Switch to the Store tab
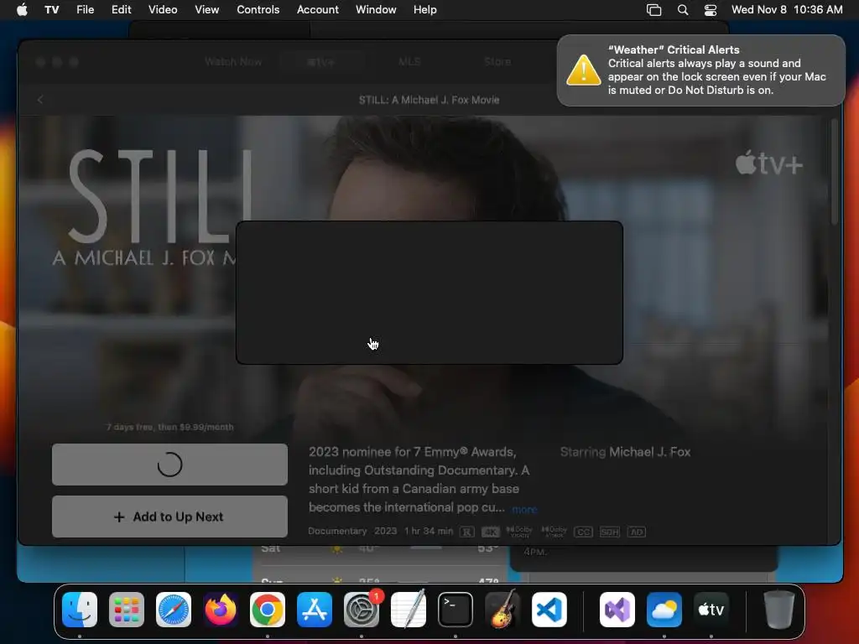Image resolution: width=859 pixels, height=644 pixels. point(497,62)
